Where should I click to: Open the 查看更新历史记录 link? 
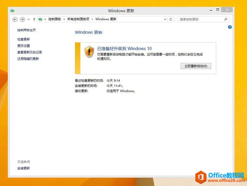point(30,52)
